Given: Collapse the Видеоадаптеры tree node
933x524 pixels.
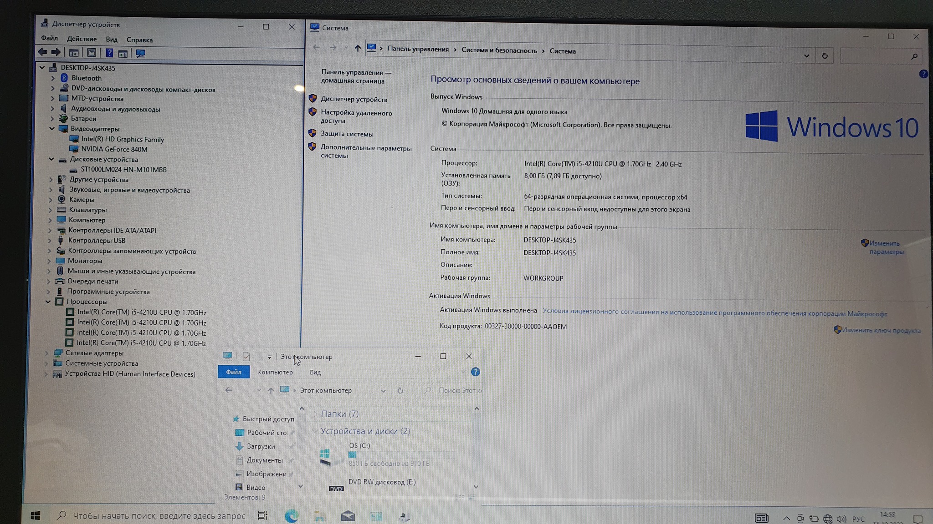Looking at the screenshot, I should 52,129.
